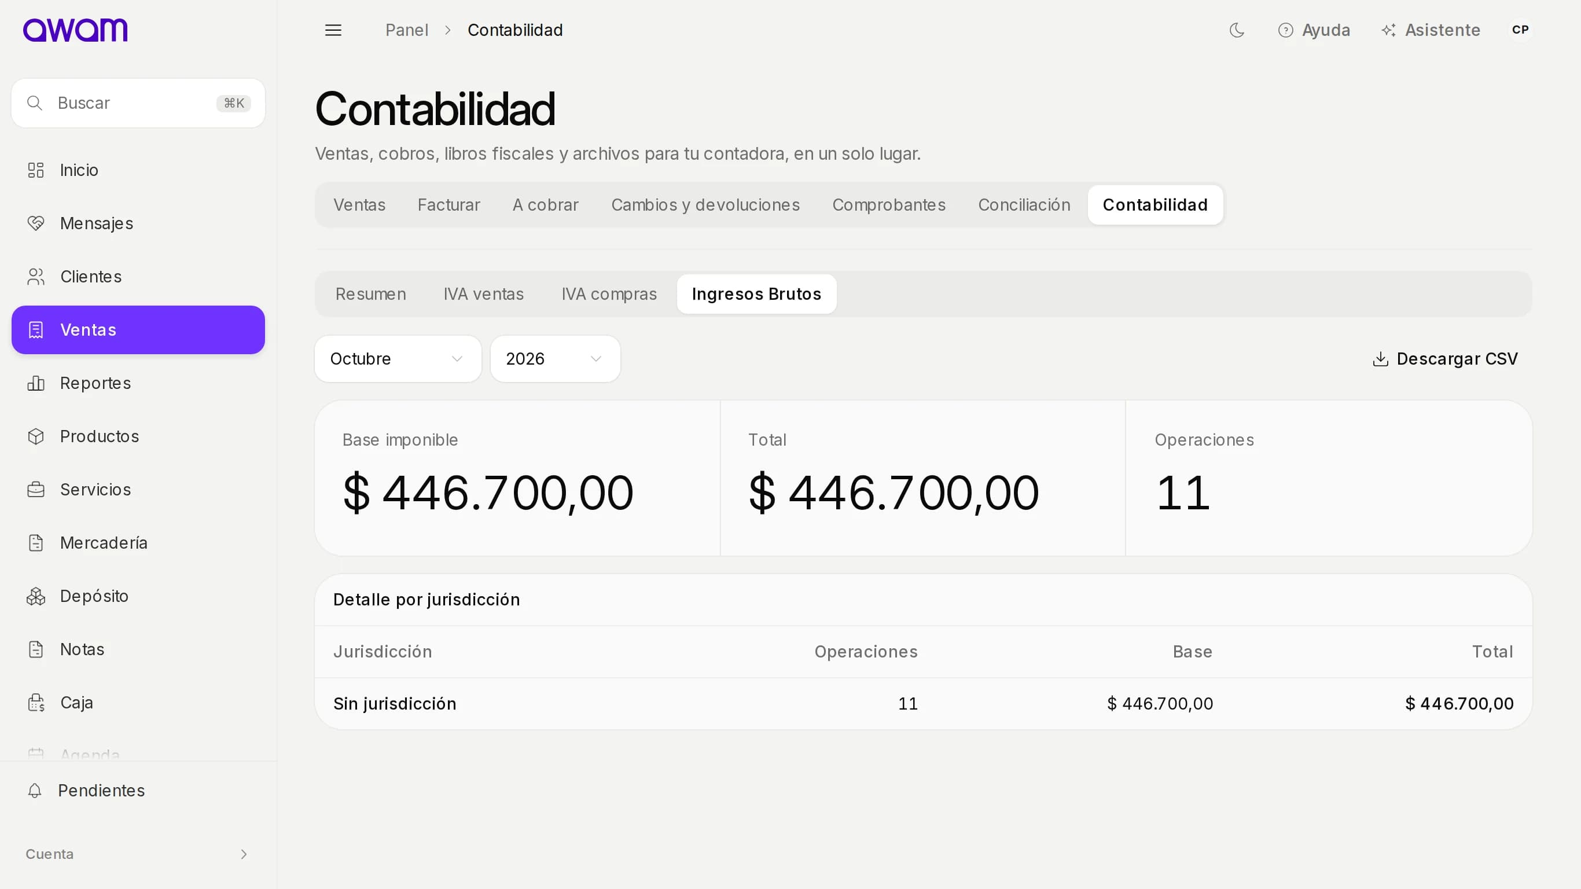Click the Operaciones table column header
This screenshot has width=1581, height=889.
(x=865, y=652)
